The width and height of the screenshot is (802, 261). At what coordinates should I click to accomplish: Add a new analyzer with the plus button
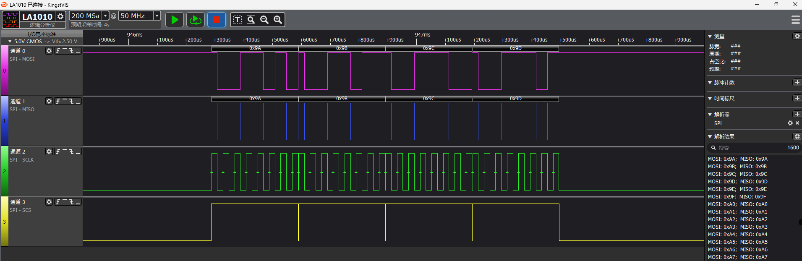pyautogui.click(x=797, y=114)
